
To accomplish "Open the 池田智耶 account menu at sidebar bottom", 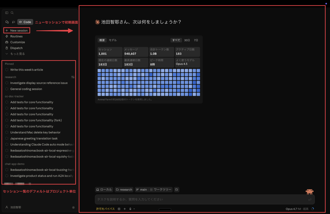I will [x=13, y=207].
